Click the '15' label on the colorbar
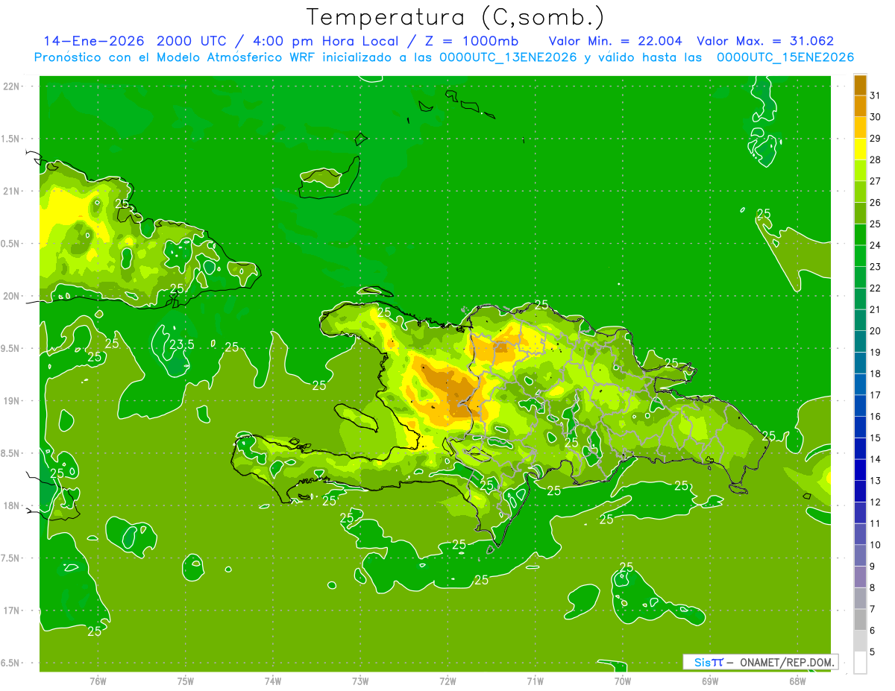The image size is (895, 691). point(875,438)
